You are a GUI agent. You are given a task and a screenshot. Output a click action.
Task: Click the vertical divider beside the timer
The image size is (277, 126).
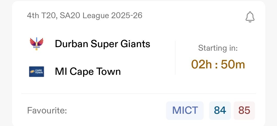click(x=175, y=58)
